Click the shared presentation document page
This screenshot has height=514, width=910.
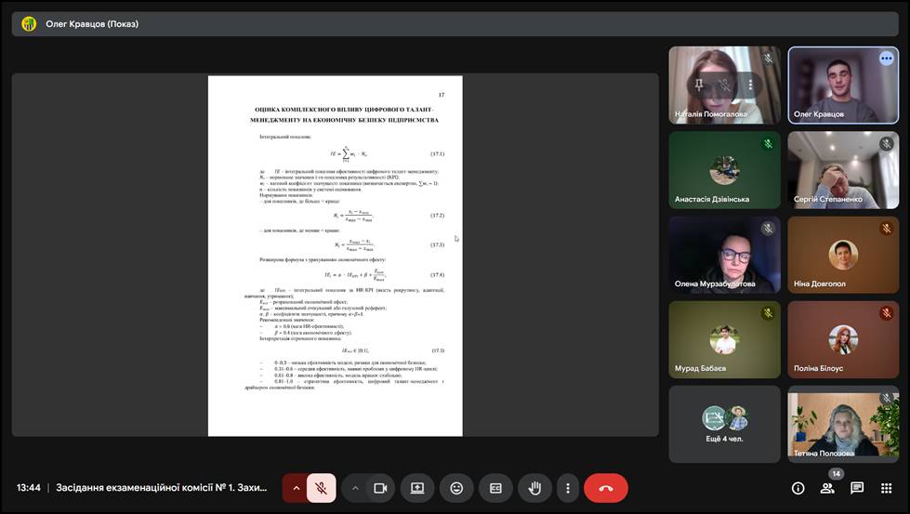click(x=335, y=256)
